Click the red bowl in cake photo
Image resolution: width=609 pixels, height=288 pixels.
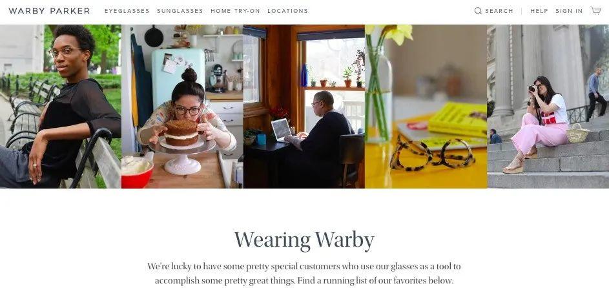(137, 172)
